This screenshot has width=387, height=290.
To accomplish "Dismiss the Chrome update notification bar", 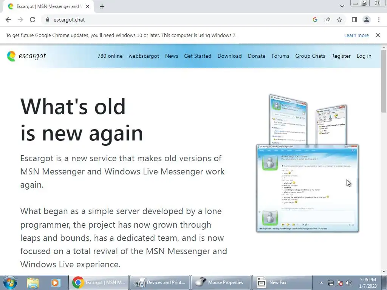I will coord(378,35).
